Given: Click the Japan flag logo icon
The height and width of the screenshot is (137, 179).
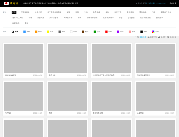Looking at the screenshot, I should [x=6, y=3].
